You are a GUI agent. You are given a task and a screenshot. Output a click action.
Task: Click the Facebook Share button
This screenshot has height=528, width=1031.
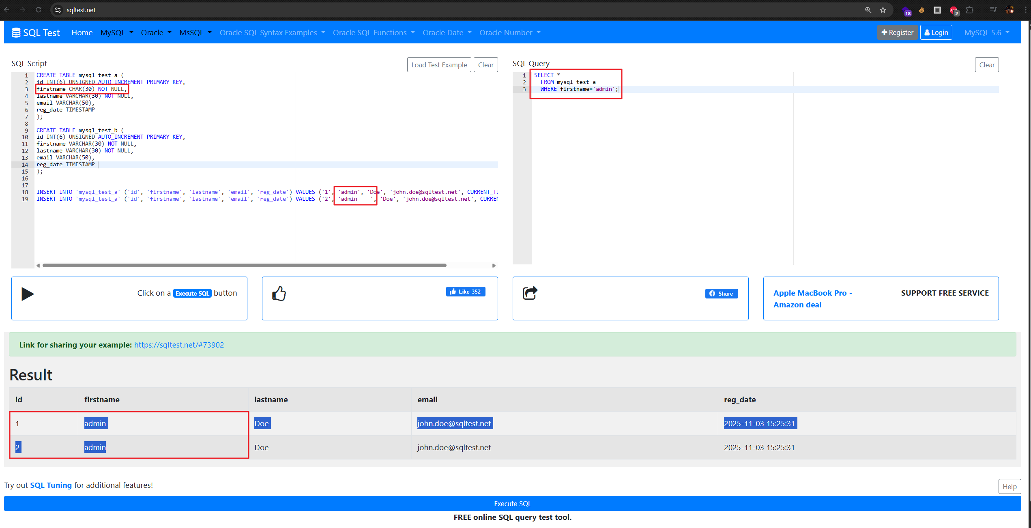click(x=721, y=294)
